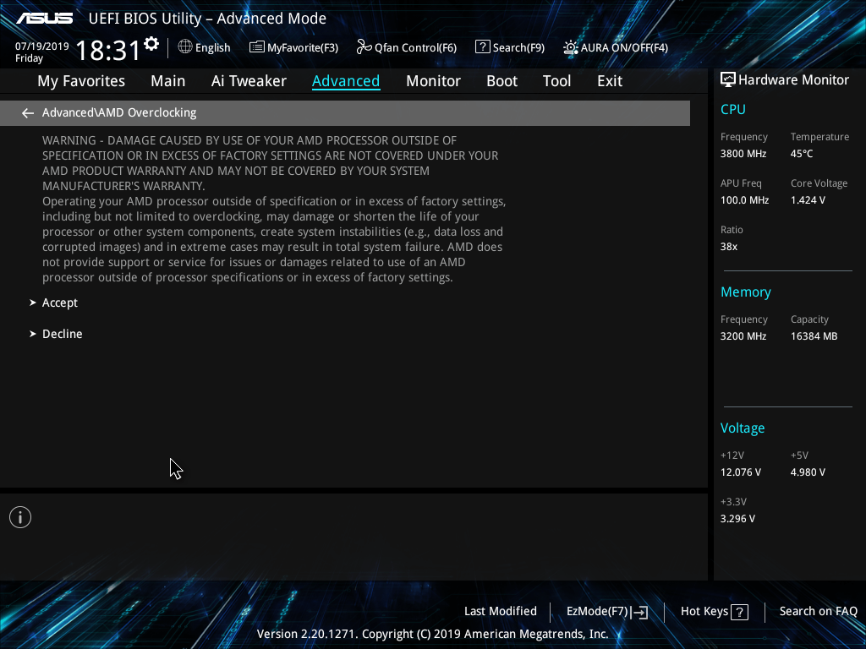Click the Version 2.20.1271 copyright line
The image size is (866, 649).
tap(432, 634)
